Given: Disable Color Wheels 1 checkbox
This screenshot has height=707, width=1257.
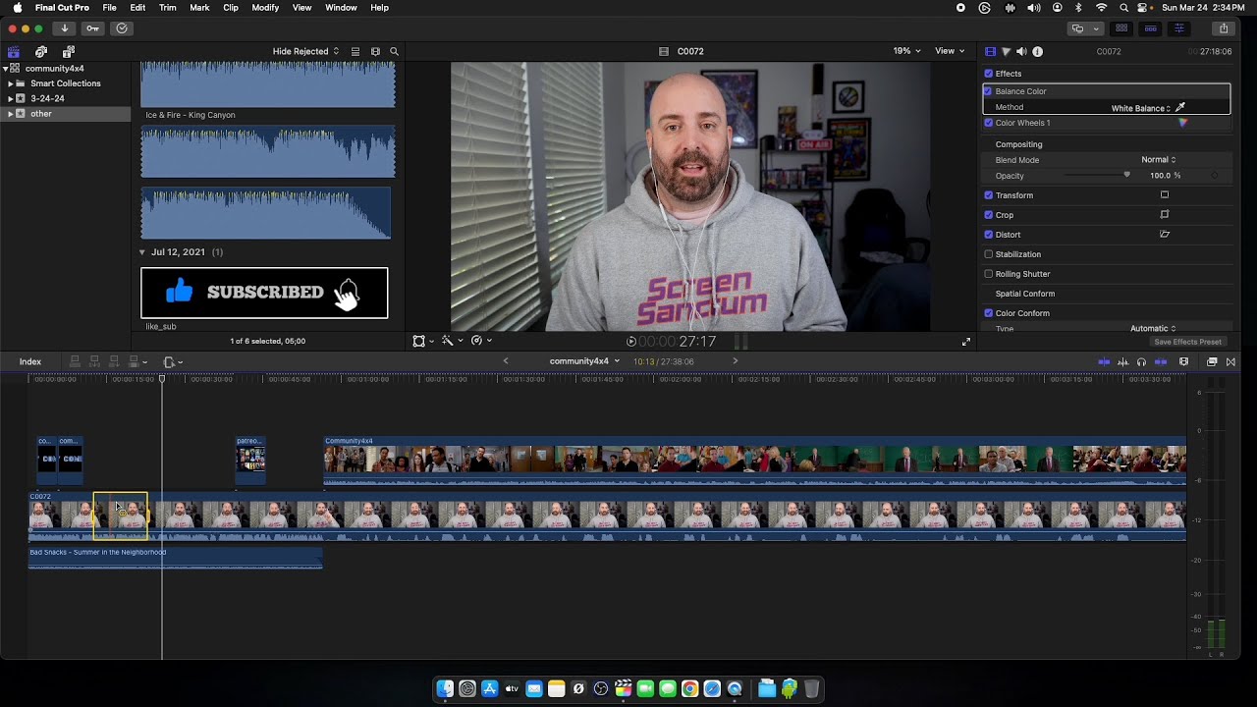Looking at the screenshot, I should pyautogui.click(x=989, y=123).
